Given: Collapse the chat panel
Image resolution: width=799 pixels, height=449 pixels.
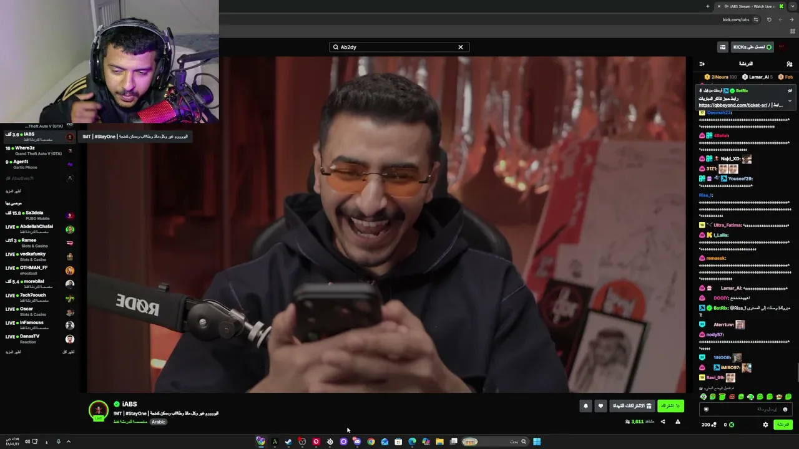Looking at the screenshot, I should (702, 64).
